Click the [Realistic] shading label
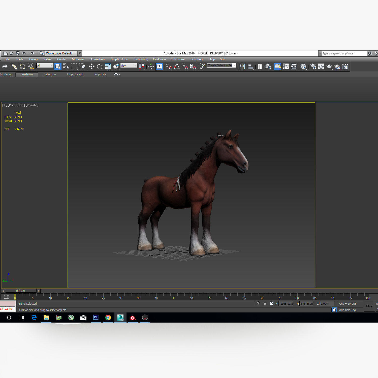The width and height of the screenshot is (378, 378). click(x=32, y=105)
